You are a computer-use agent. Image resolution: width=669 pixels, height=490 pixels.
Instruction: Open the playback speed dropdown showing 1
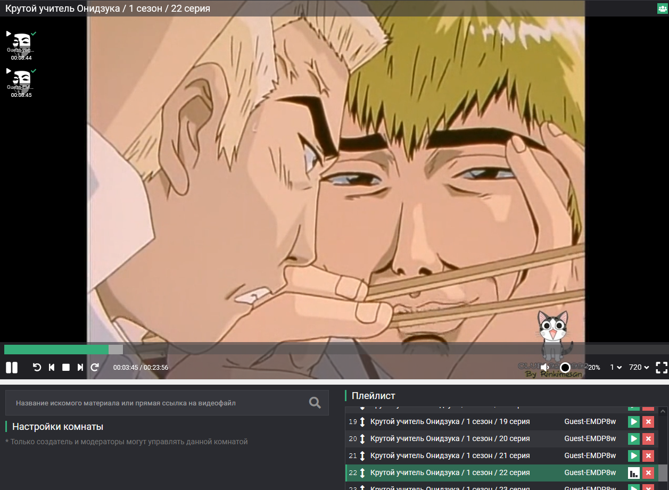point(616,367)
